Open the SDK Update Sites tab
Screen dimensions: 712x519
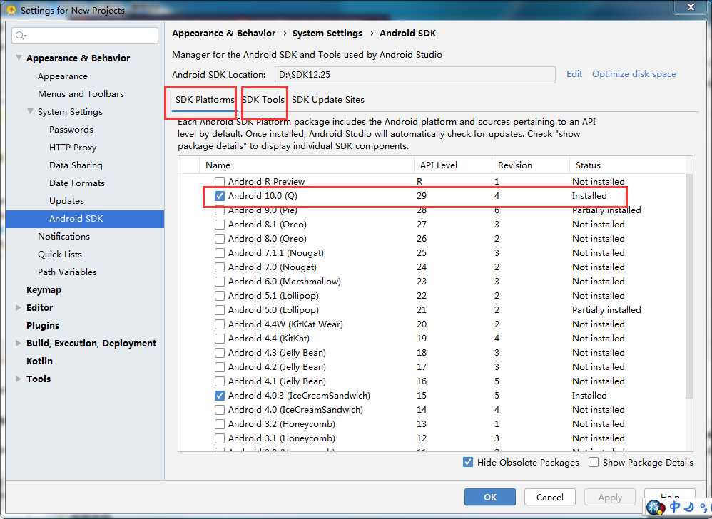click(x=328, y=99)
